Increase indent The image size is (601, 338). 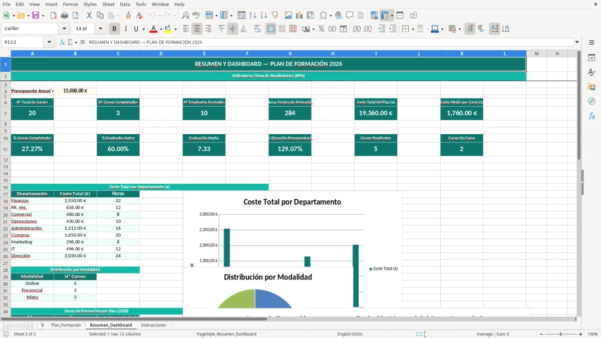coord(382,29)
